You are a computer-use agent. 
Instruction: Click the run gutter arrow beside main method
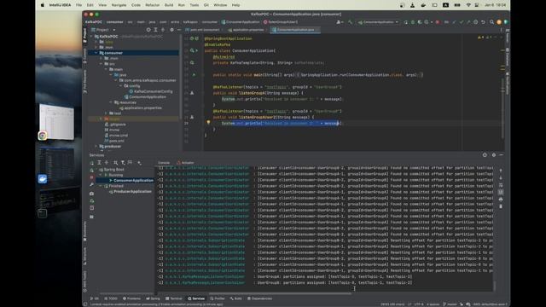click(x=194, y=75)
